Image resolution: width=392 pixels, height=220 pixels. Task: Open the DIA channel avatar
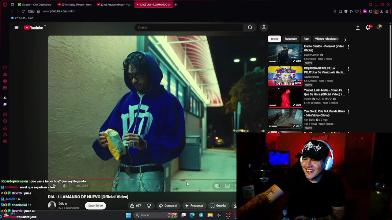pos(52,205)
